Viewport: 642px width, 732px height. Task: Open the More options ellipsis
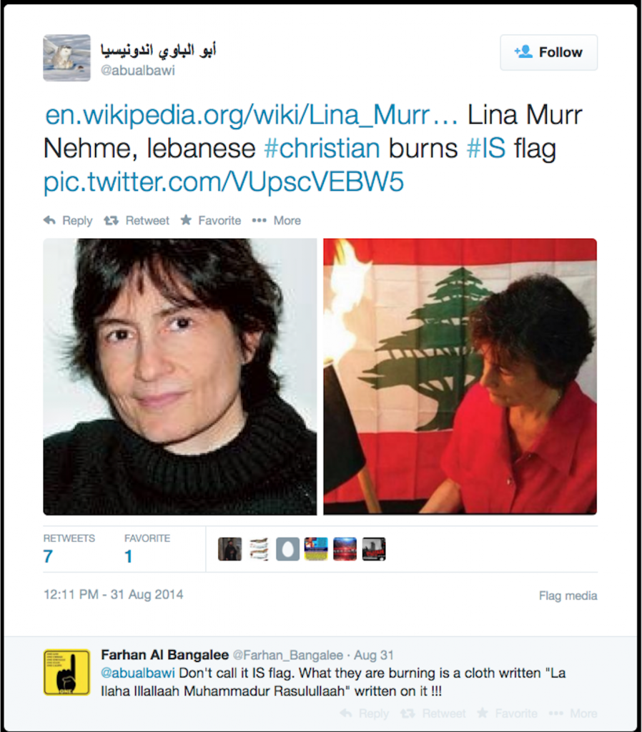(x=259, y=220)
